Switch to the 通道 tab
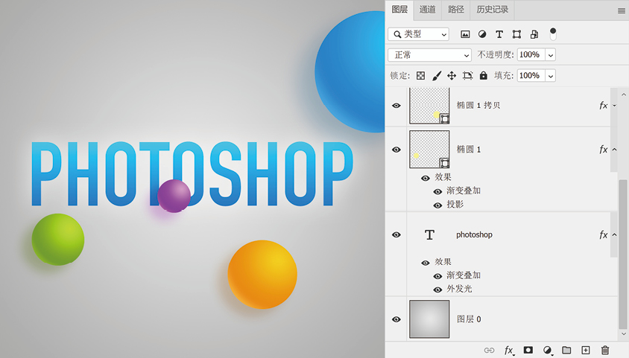629x358 pixels. (427, 10)
